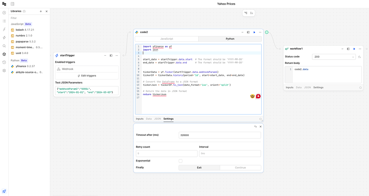
Task: Click the emoji avatar in code editor
Action: tap(252, 96)
